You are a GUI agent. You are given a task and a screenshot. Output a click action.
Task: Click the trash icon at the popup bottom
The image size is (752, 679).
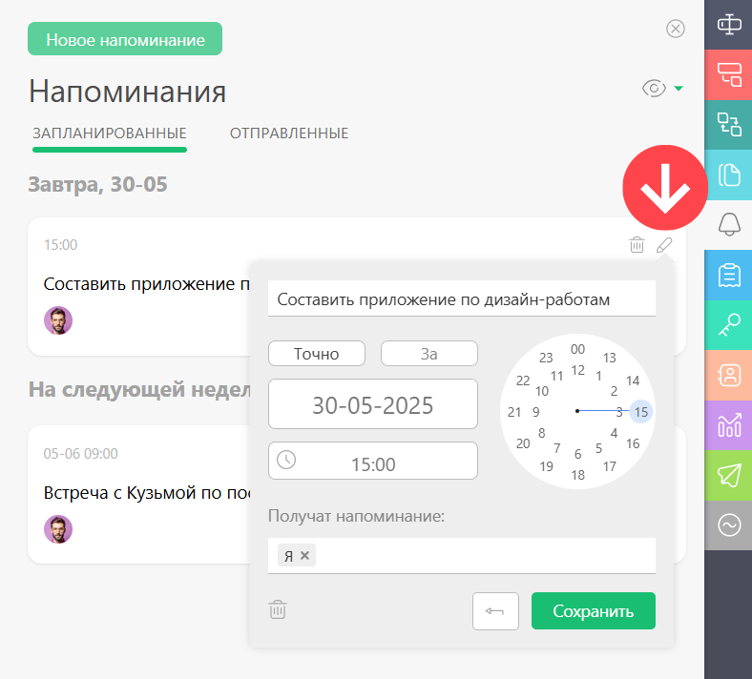coord(278,609)
